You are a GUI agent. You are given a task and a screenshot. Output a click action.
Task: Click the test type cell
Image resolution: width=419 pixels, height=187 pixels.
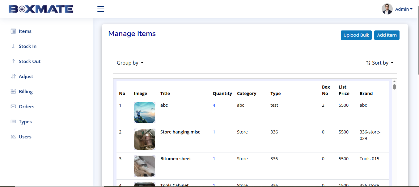click(274, 105)
